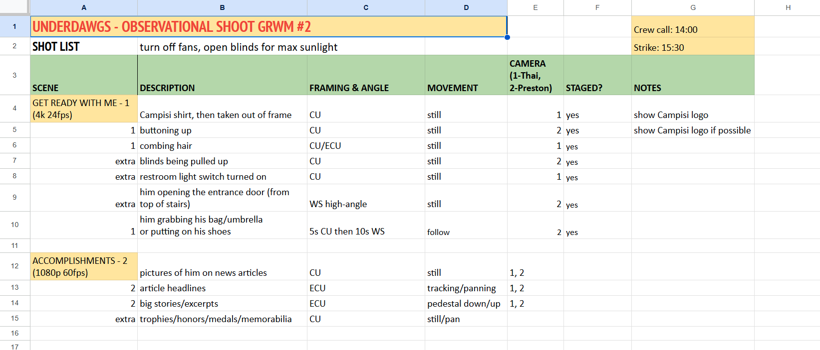Select the 'big stories/excerpts' cell
This screenshot has width=820, height=350.
pos(222,303)
